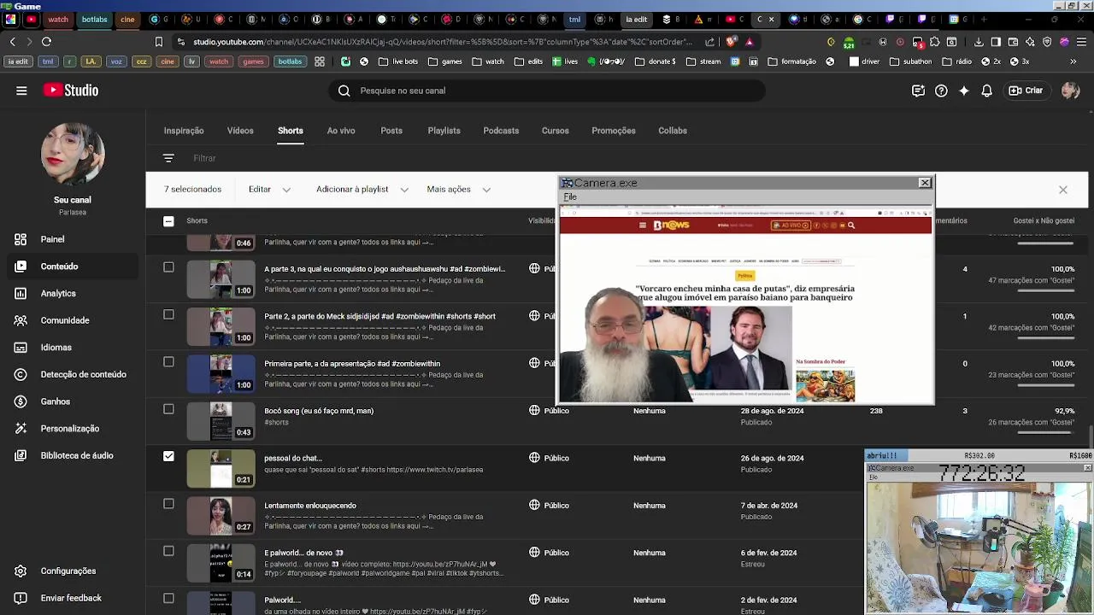Click Enviar feedback in the sidebar
The width and height of the screenshot is (1094, 615).
(73, 598)
